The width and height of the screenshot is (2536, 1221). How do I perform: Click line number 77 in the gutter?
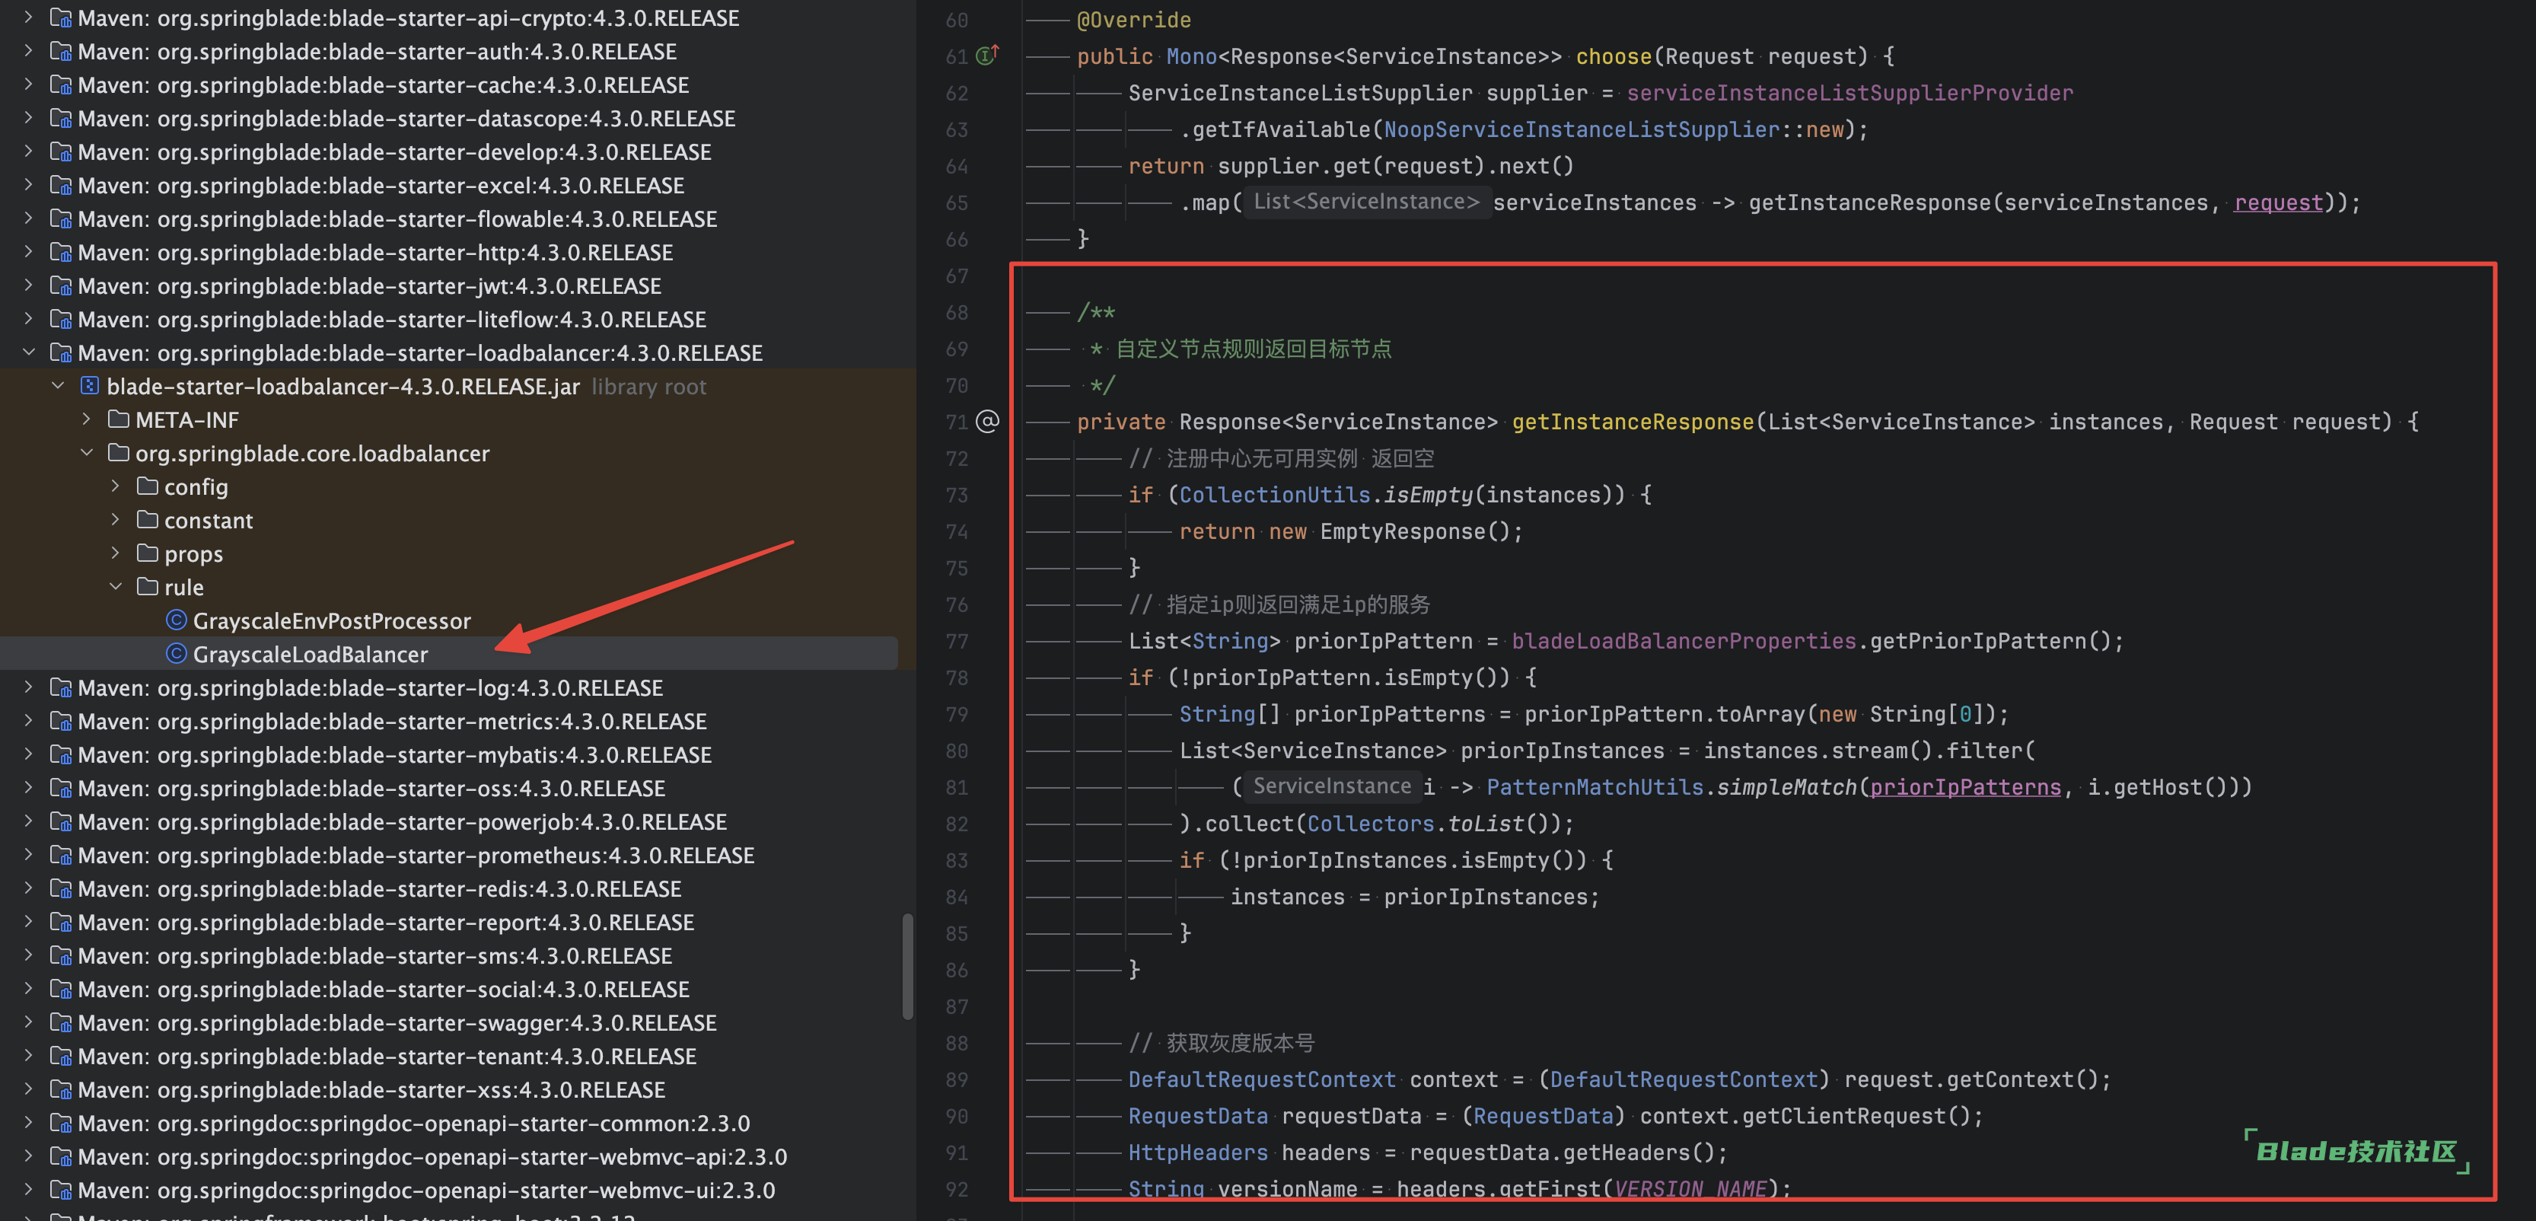click(x=957, y=641)
